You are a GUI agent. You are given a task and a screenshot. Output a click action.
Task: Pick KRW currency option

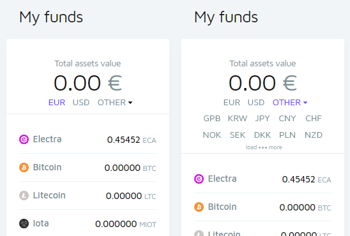point(238,119)
